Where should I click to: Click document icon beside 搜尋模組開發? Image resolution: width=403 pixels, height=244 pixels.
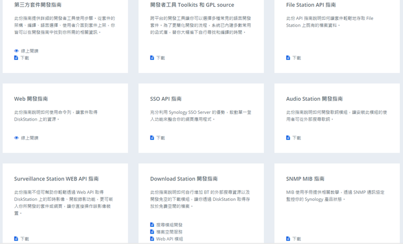(152, 225)
